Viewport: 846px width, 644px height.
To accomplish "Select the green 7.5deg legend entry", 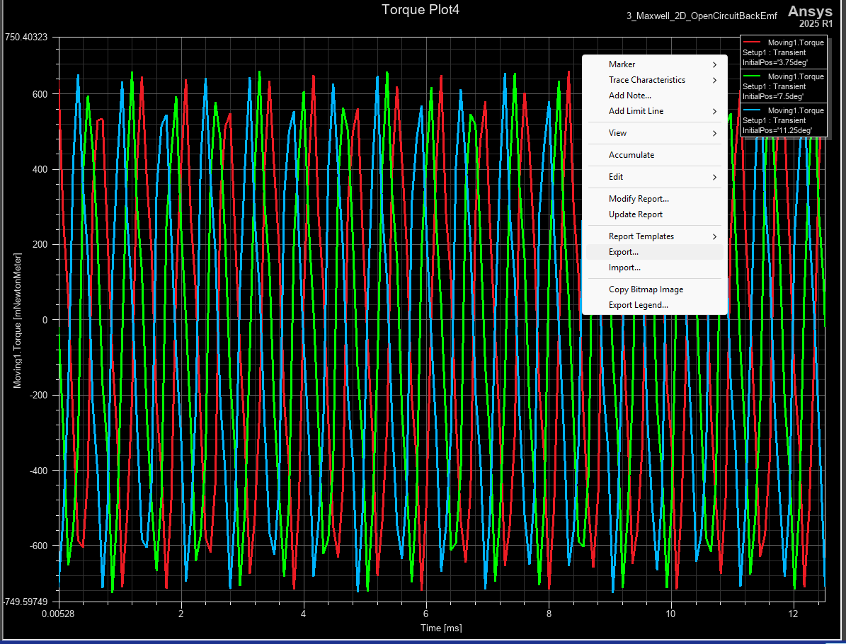I will [x=782, y=86].
